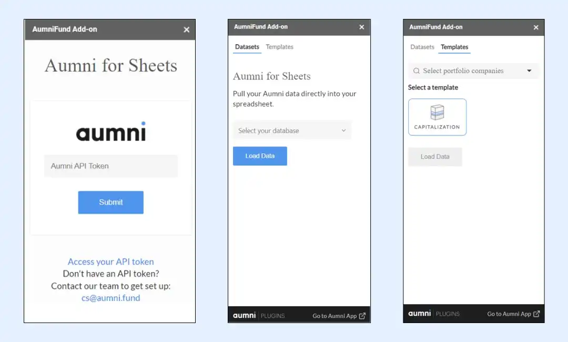
Task: Click the chevron of Select your database
Action: click(x=344, y=130)
